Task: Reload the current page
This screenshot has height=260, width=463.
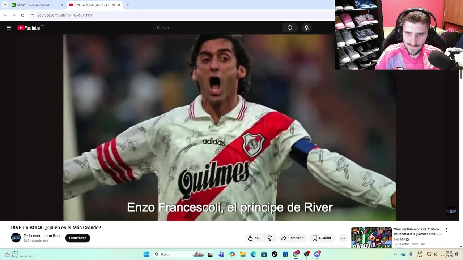Action: pyautogui.click(x=22, y=15)
